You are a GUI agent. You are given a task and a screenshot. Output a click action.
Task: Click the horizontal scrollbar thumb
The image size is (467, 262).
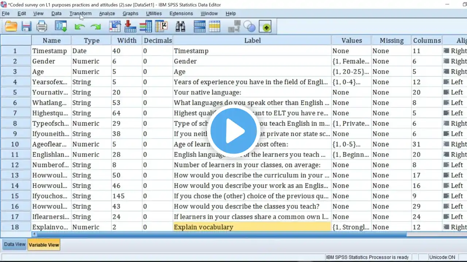point(222,234)
